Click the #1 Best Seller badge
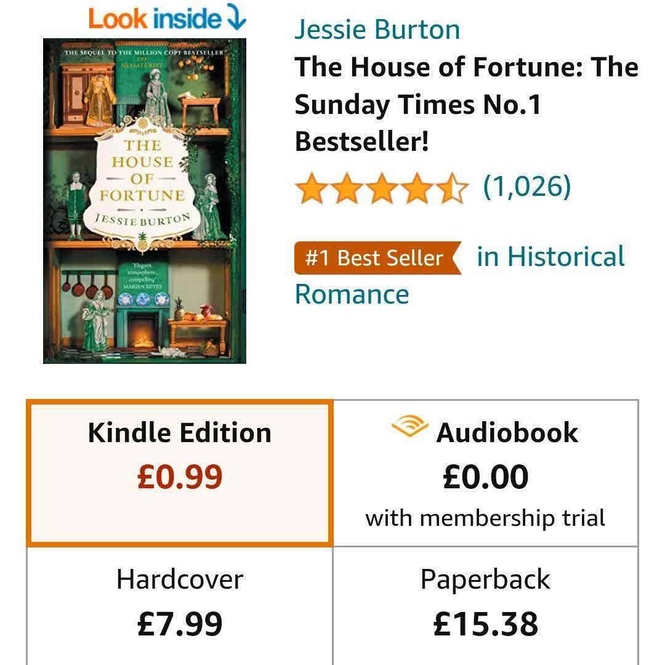Screen dimensions: 665x665 (378, 258)
